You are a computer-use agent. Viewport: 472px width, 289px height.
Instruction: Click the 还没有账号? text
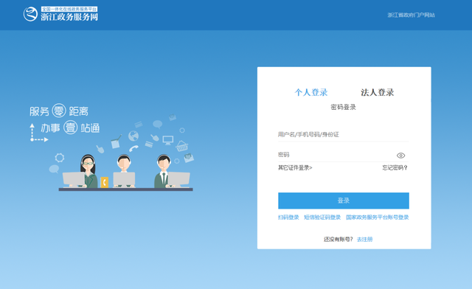[339, 240]
